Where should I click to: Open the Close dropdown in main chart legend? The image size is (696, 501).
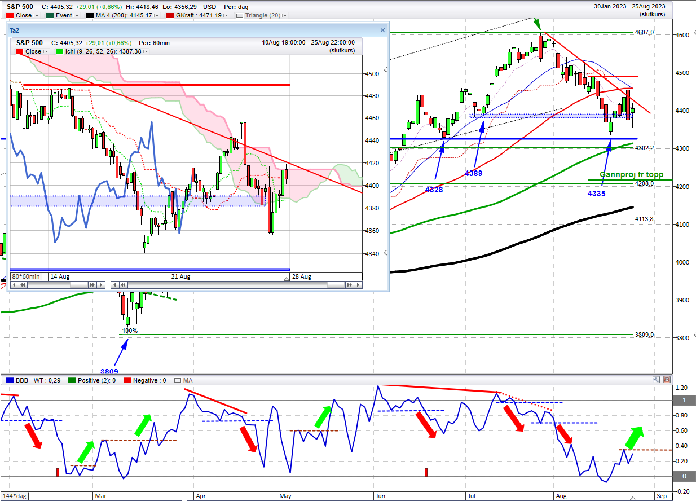[x=38, y=15]
